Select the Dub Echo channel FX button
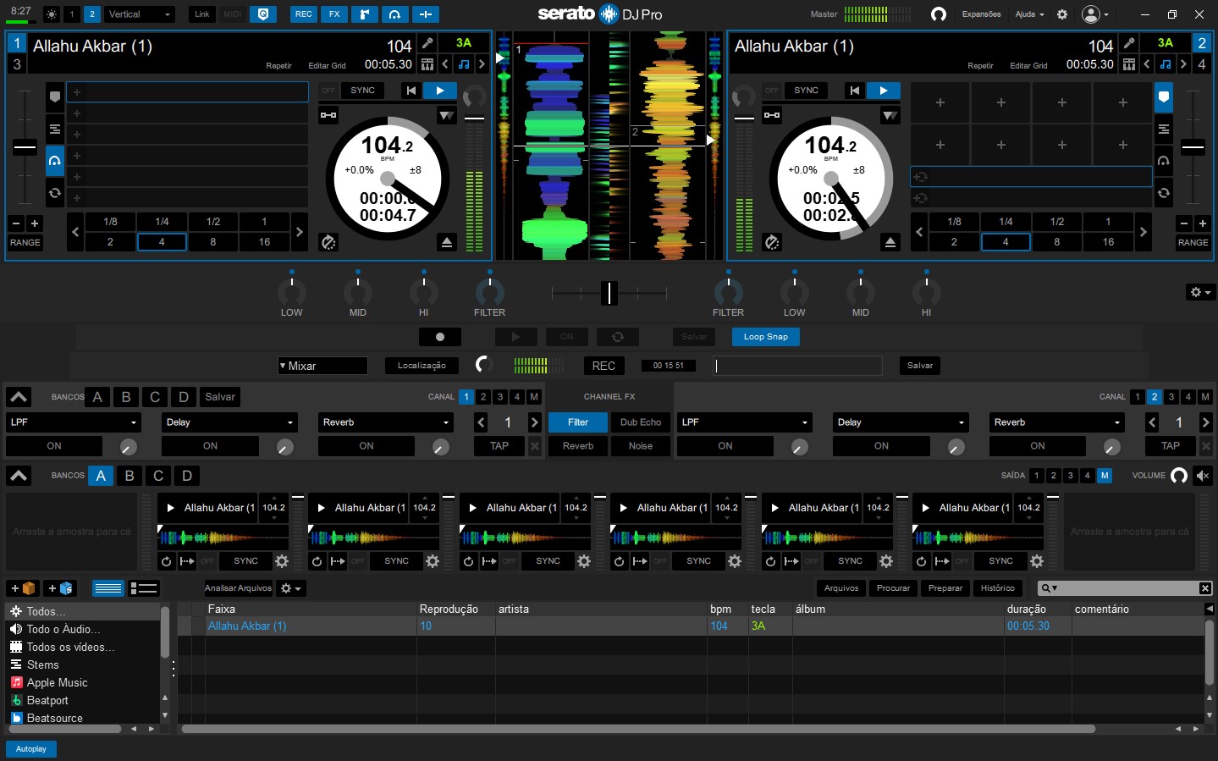1218x761 pixels. coord(641,422)
